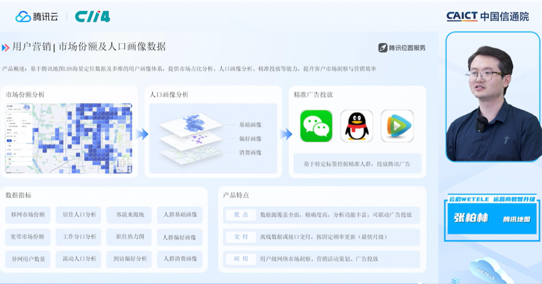Click the red double-arrow title marker

[x=5, y=48]
